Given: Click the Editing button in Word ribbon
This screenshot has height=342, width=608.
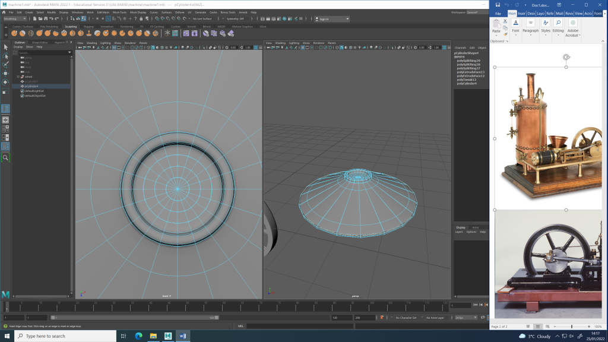Looking at the screenshot, I should point(558,27).
